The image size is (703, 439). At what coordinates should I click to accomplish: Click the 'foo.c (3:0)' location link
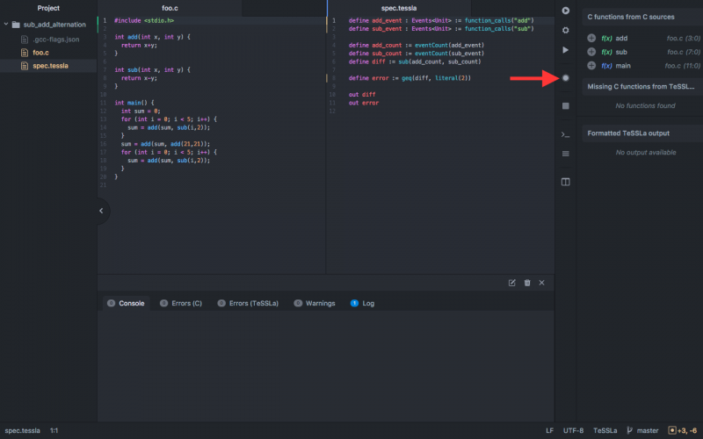click(x=684, y=38)
